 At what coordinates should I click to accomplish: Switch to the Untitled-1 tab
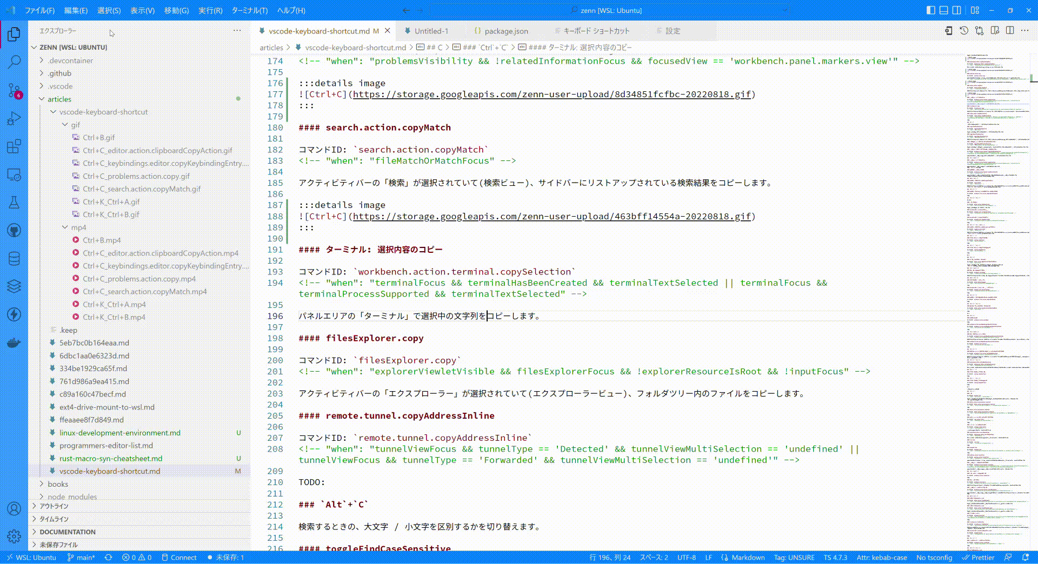431,31
